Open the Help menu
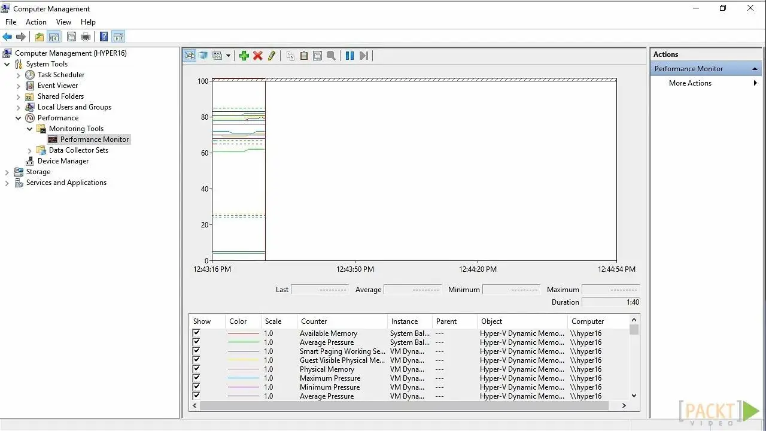This screenshot has width=766, height=431. (x=88, y=22)
